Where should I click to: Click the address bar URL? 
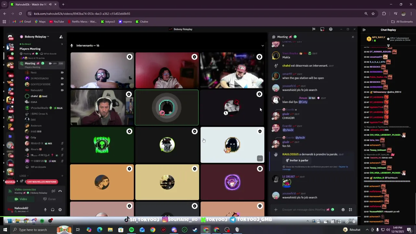[x=82, y=14]
